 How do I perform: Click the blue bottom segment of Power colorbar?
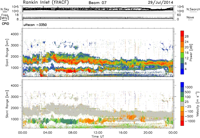point(182,72)
